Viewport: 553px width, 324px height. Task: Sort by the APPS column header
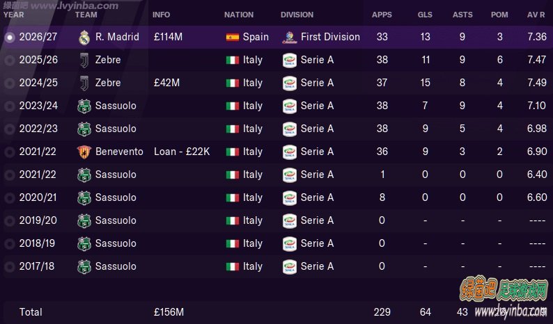382,15
